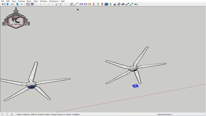Open the Camera menu
Image resolution: width=206 pixels, height=116 pixels.
pyautogui.click(x=21, y=1)
